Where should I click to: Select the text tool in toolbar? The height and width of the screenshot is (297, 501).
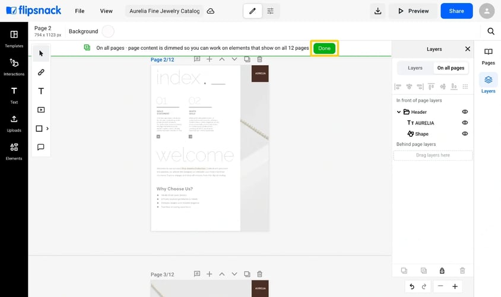point(41,91)
